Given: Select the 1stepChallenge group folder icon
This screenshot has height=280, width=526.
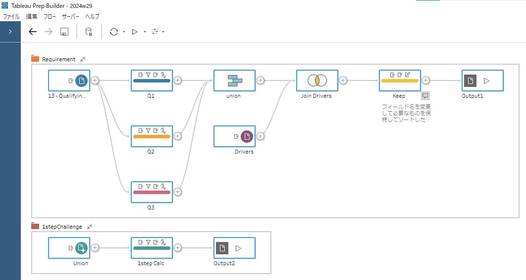Looking at the screenshot, I should tap(35, 226).
